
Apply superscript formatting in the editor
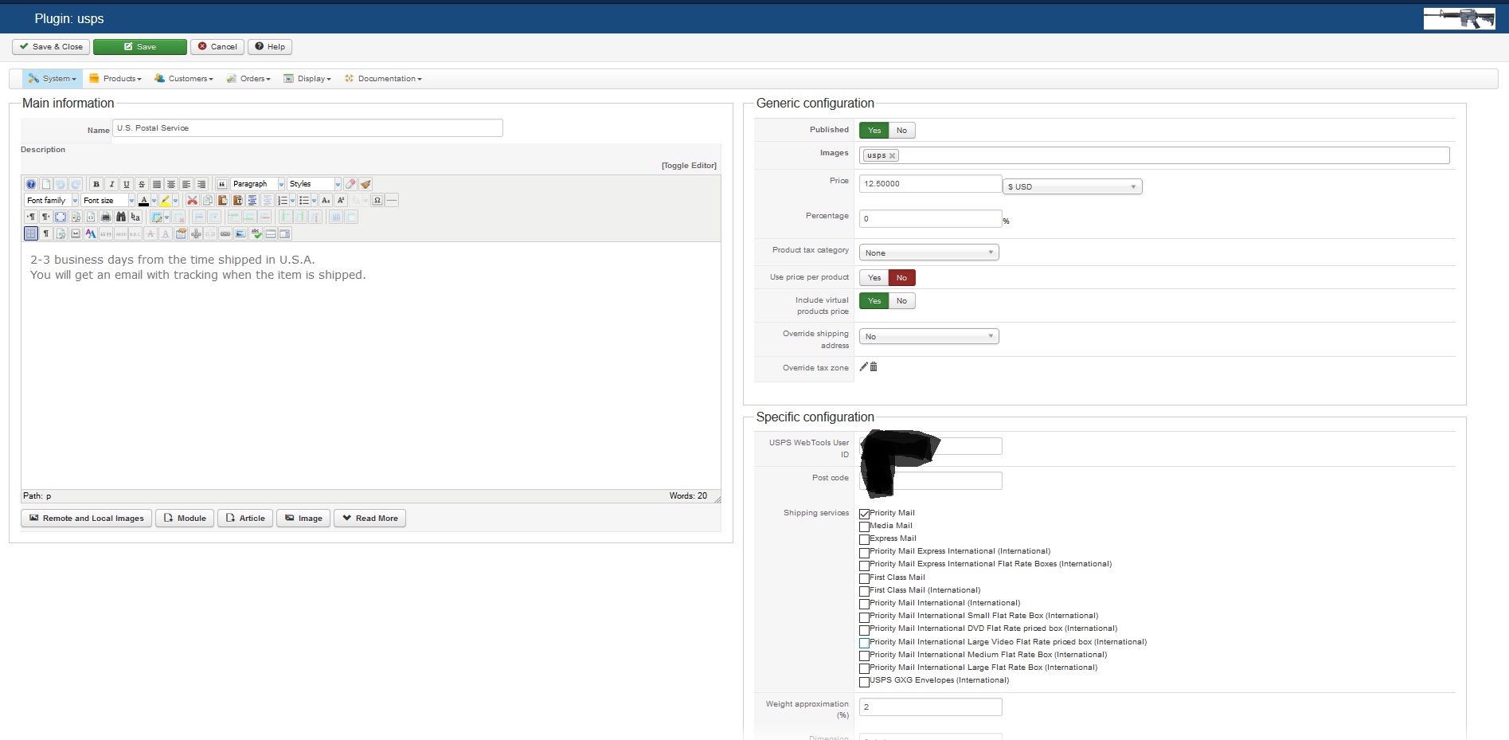pyautogui.click(x=341, y=201)
